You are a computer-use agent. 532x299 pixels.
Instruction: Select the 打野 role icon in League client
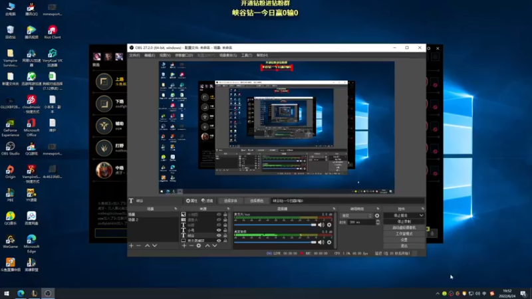(x=104, y=148)
